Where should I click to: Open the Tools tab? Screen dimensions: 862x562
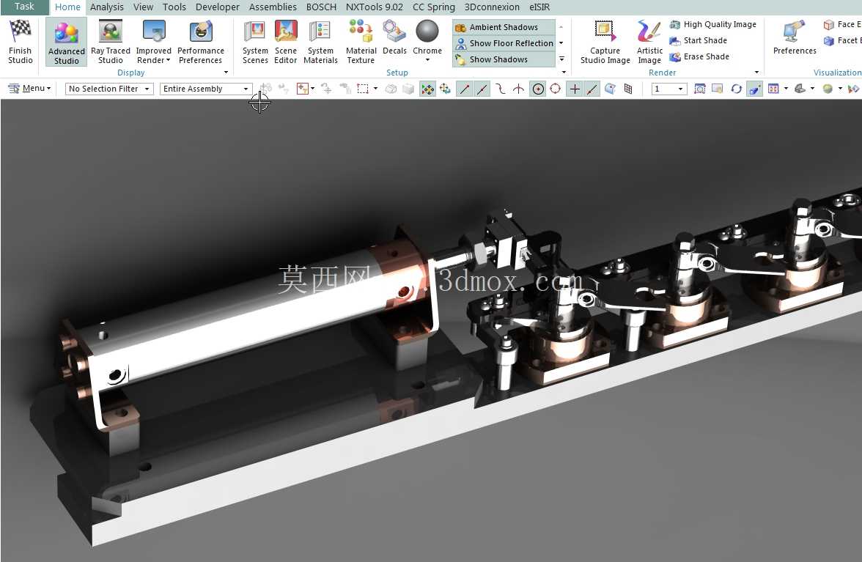174,7
